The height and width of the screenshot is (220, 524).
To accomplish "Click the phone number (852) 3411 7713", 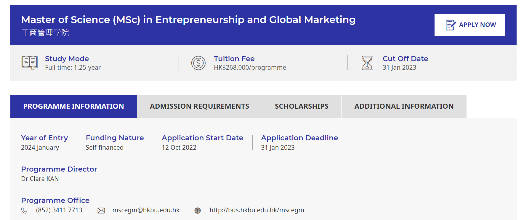I will coord(59,210).
